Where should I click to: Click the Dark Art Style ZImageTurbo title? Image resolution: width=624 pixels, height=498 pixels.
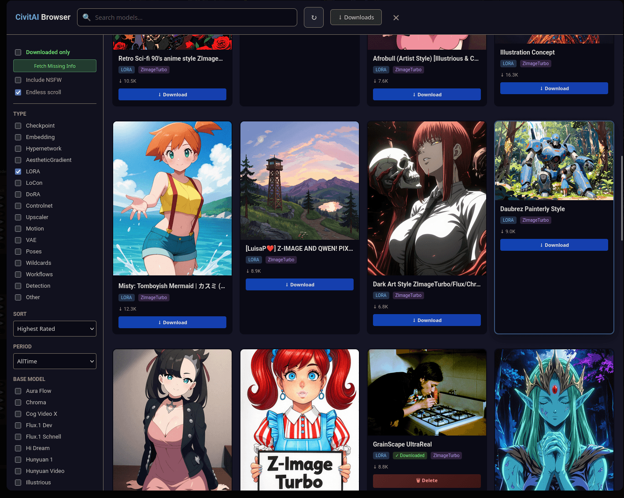(x=427, y=284)
